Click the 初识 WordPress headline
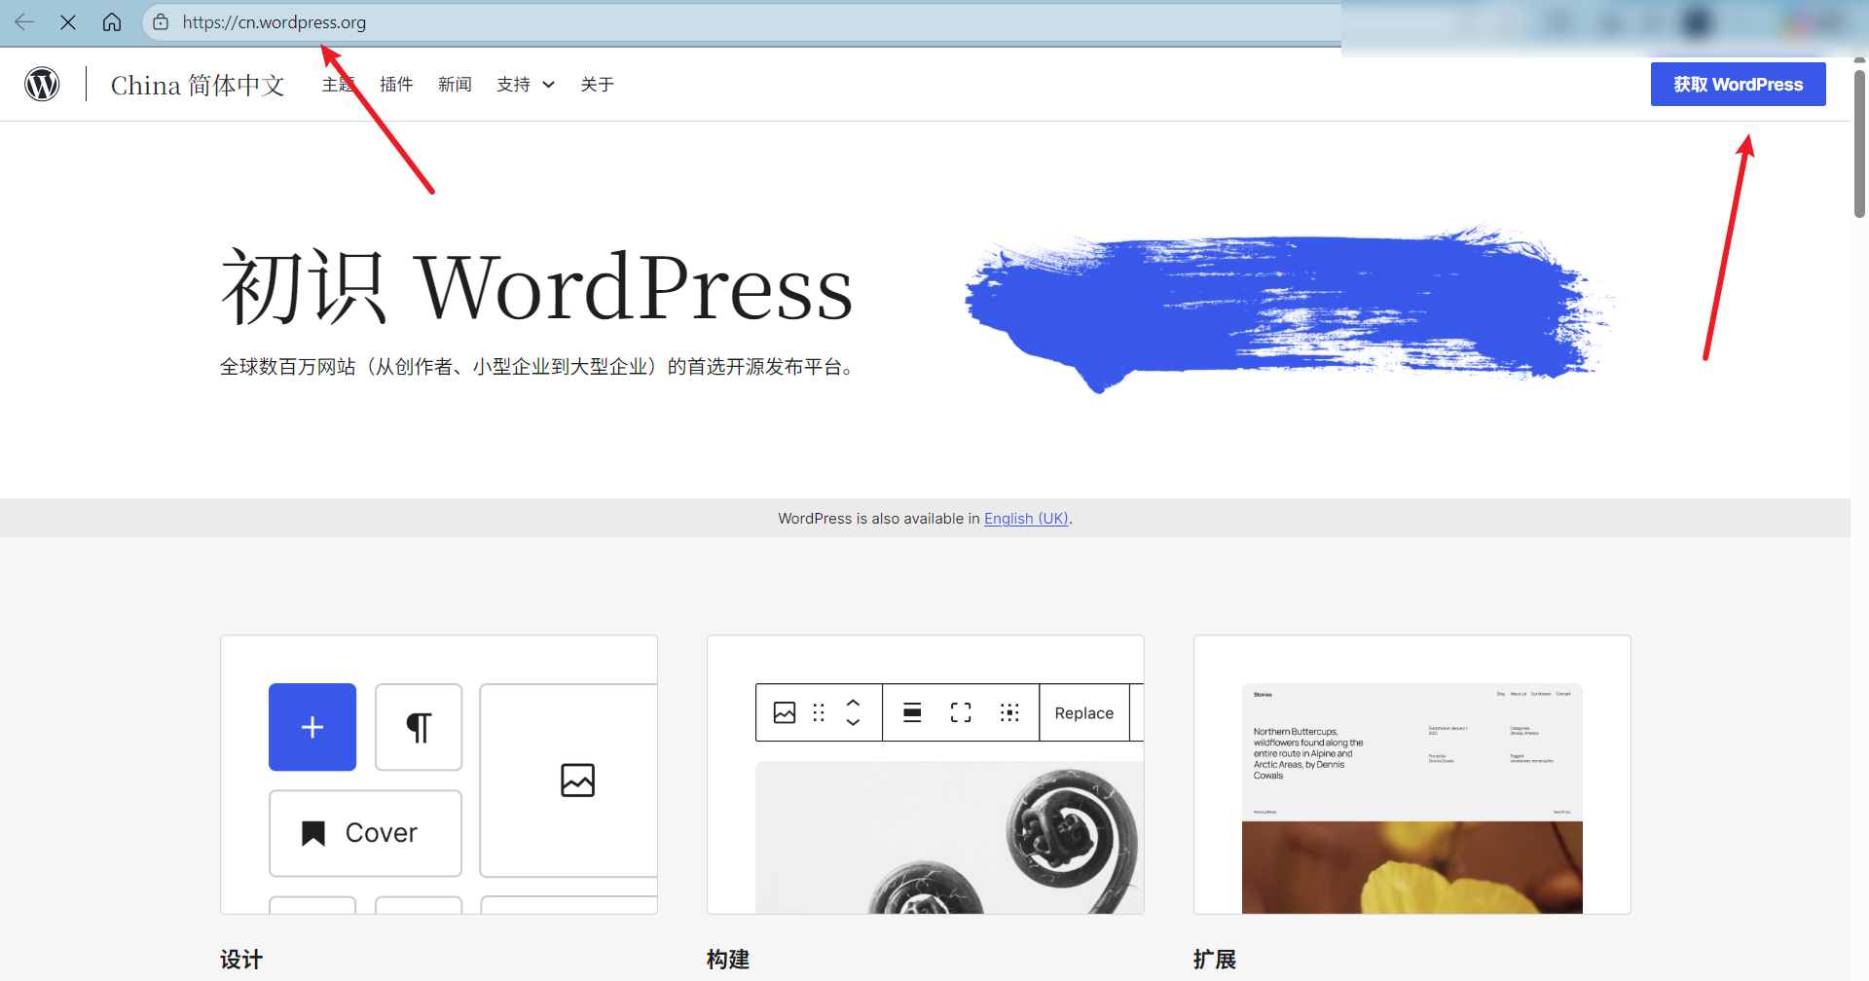 coord(537,286)
